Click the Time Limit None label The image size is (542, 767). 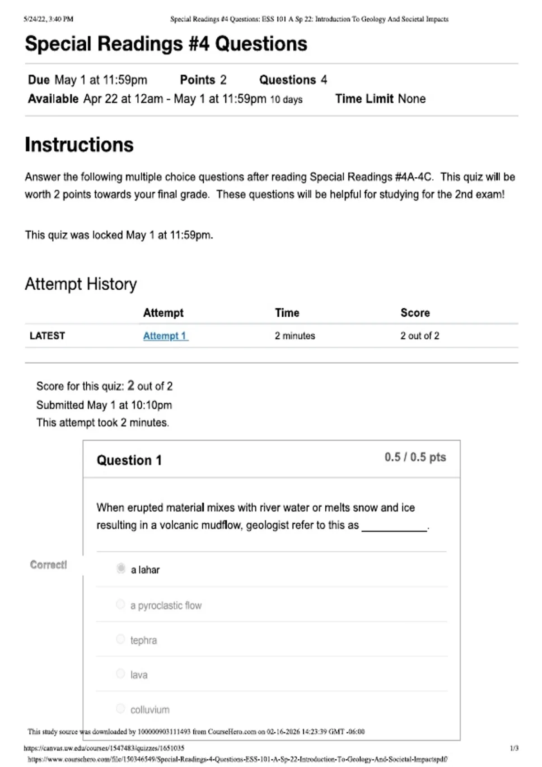[380, 99]
